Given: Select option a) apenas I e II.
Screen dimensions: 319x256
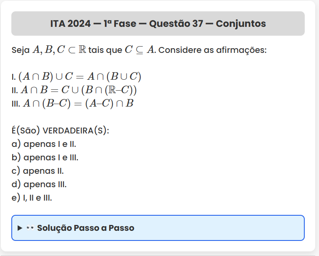Looking at the screenshot, I should click(x=44, y=144).
